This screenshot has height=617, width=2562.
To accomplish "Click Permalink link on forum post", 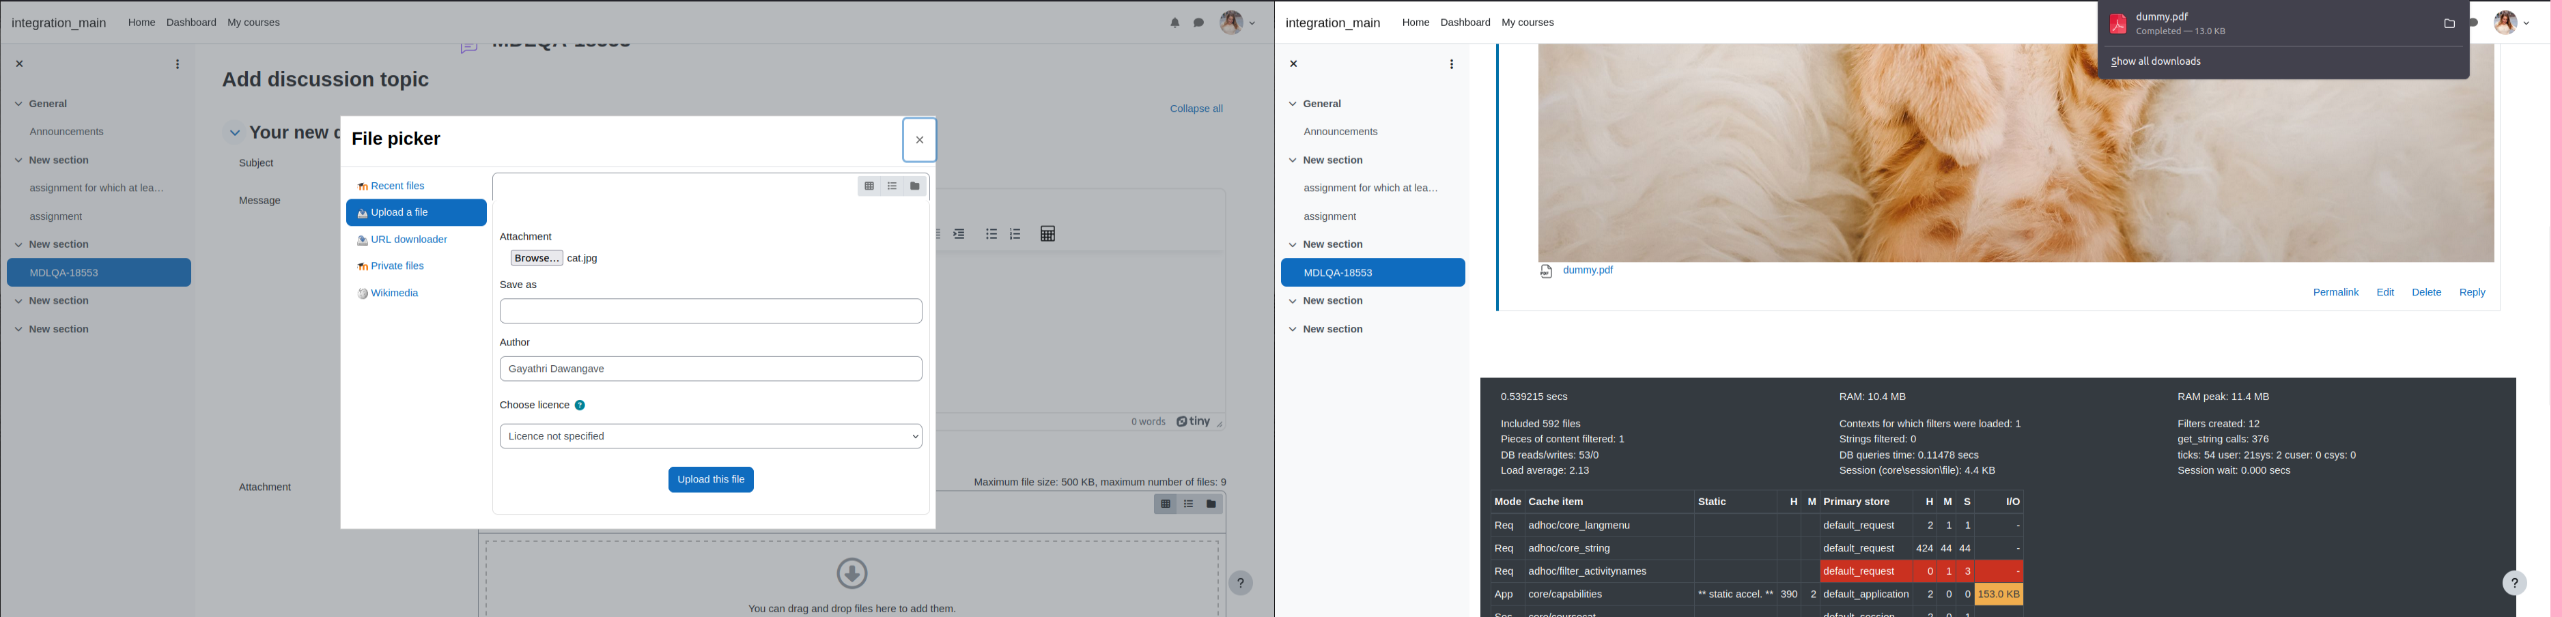I will coord(2335,292).
